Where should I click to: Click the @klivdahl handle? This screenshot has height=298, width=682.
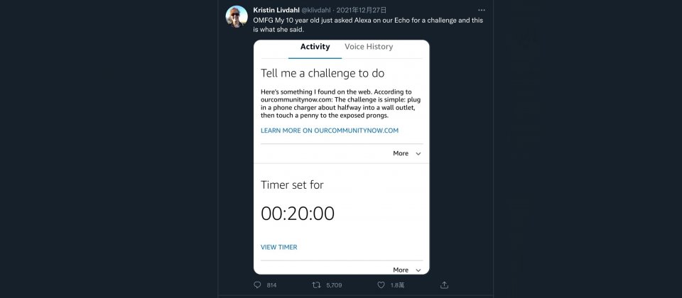316,11
